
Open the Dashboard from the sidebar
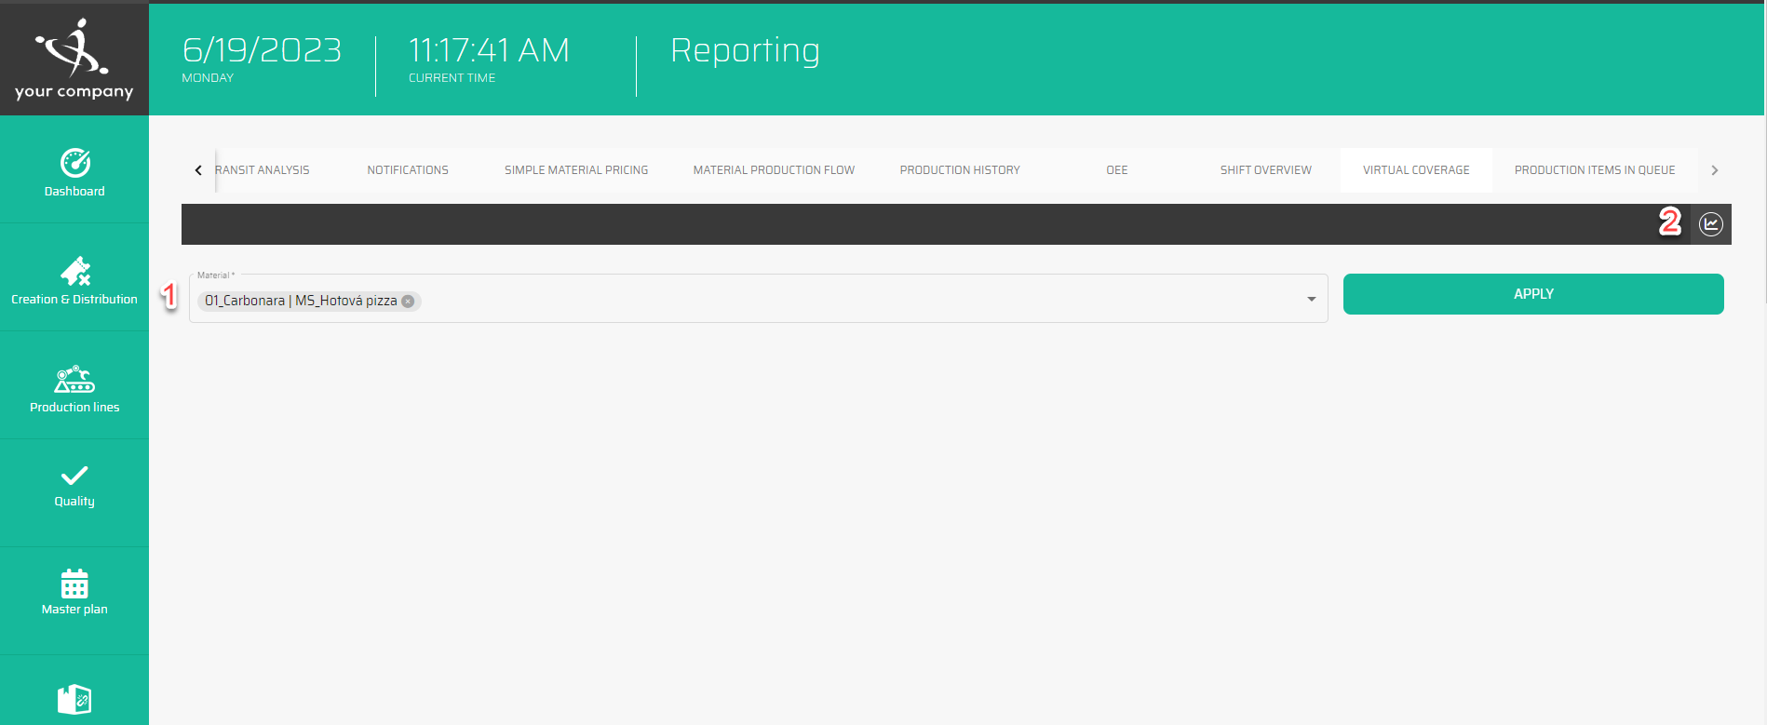tap(74, 173)
